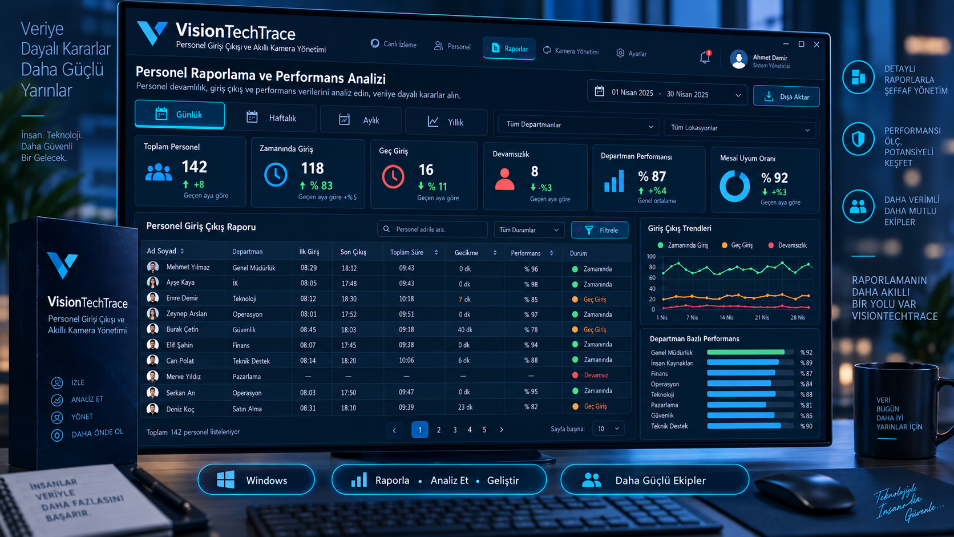Open the Sayfa başına dropdown

pyautogui.click(x=608, y=429)
